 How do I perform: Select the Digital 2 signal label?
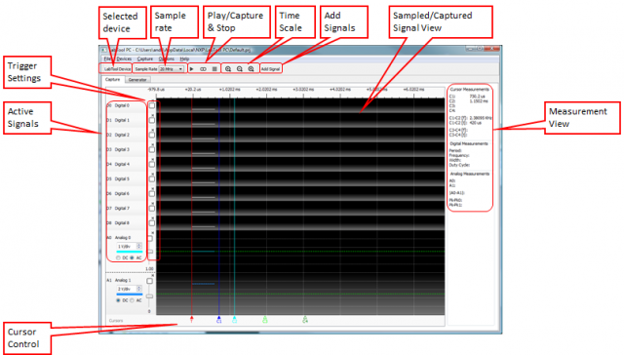(122, 135)
